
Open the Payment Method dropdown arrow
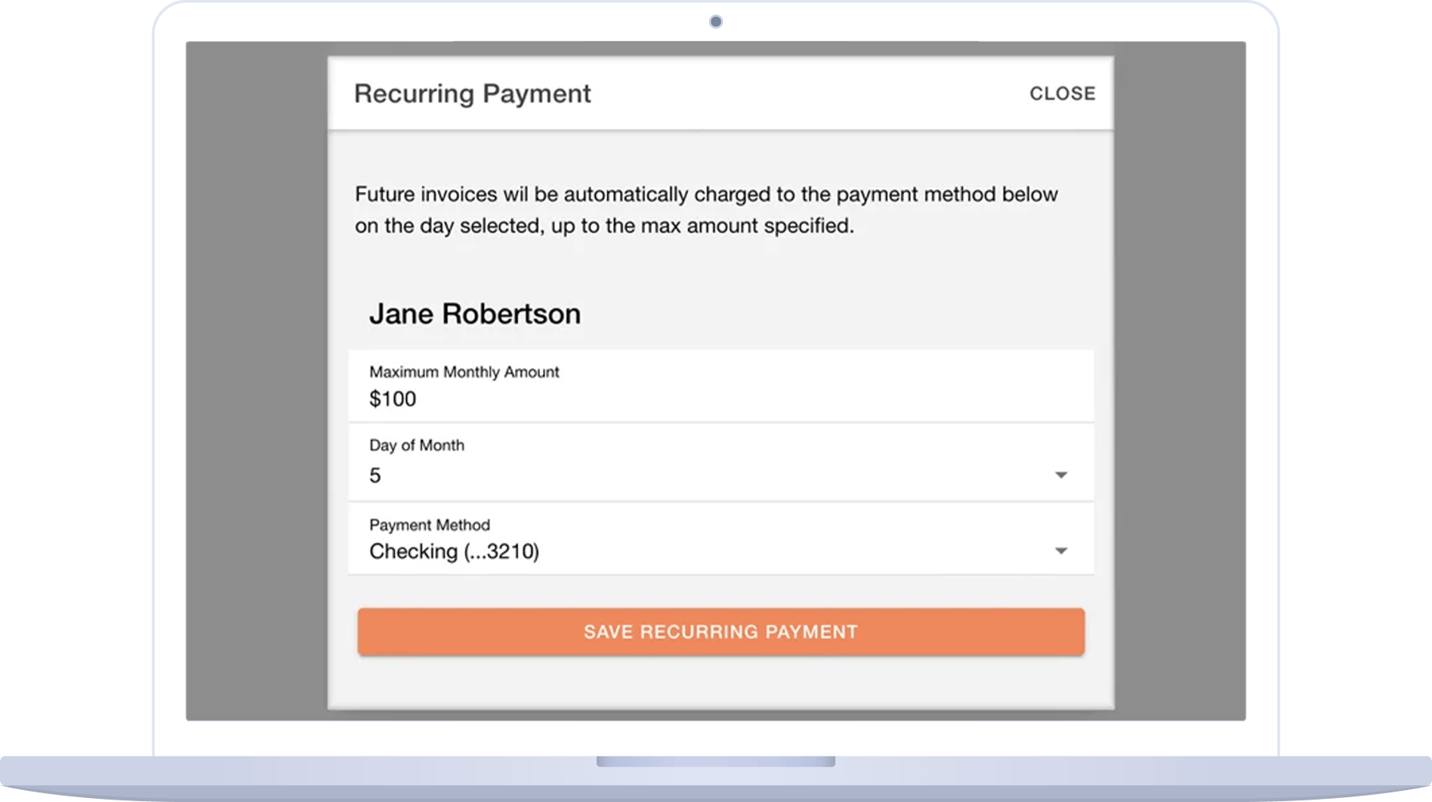point(1061,551)
